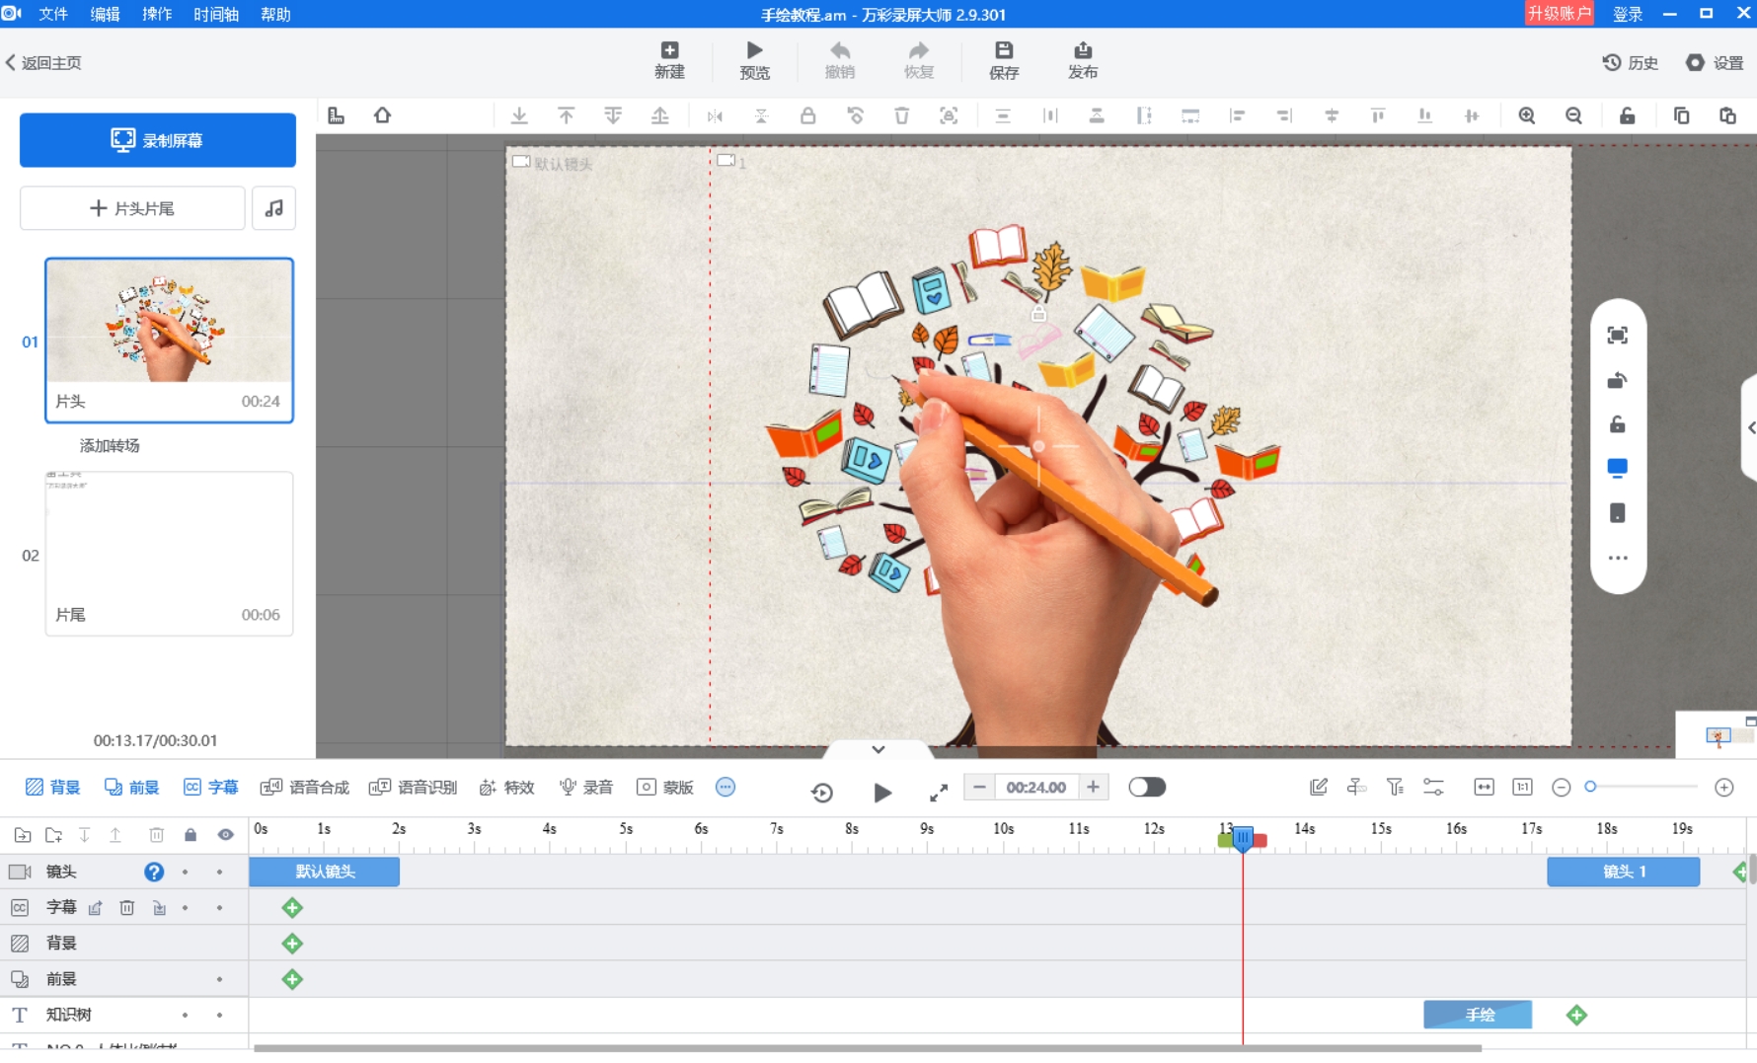Viewport: 1757px width, 1063px height.
Task: Open 语音识别 tool
Action: [413, 787]
